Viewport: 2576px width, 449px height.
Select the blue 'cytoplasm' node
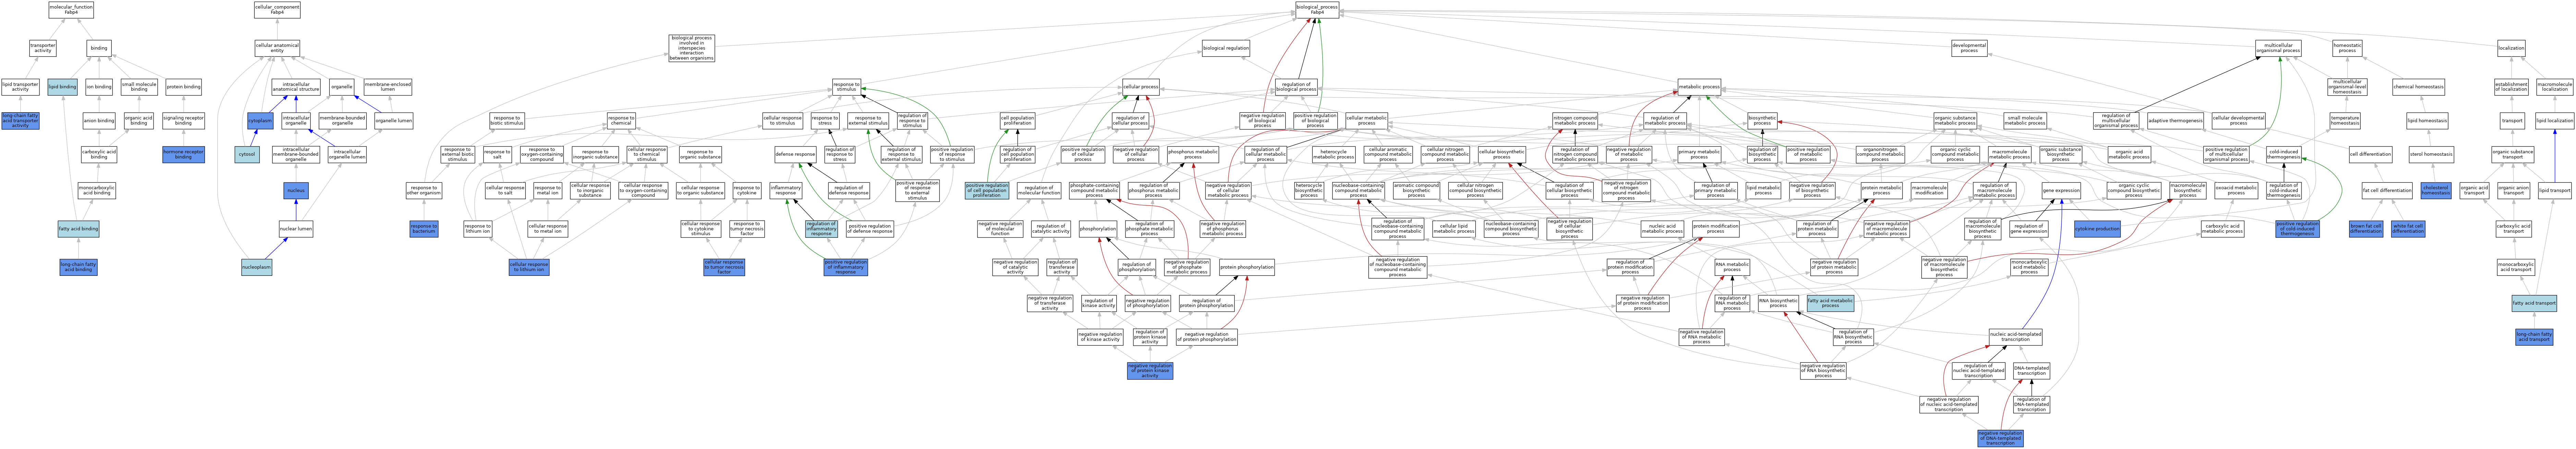pos(260,121)
